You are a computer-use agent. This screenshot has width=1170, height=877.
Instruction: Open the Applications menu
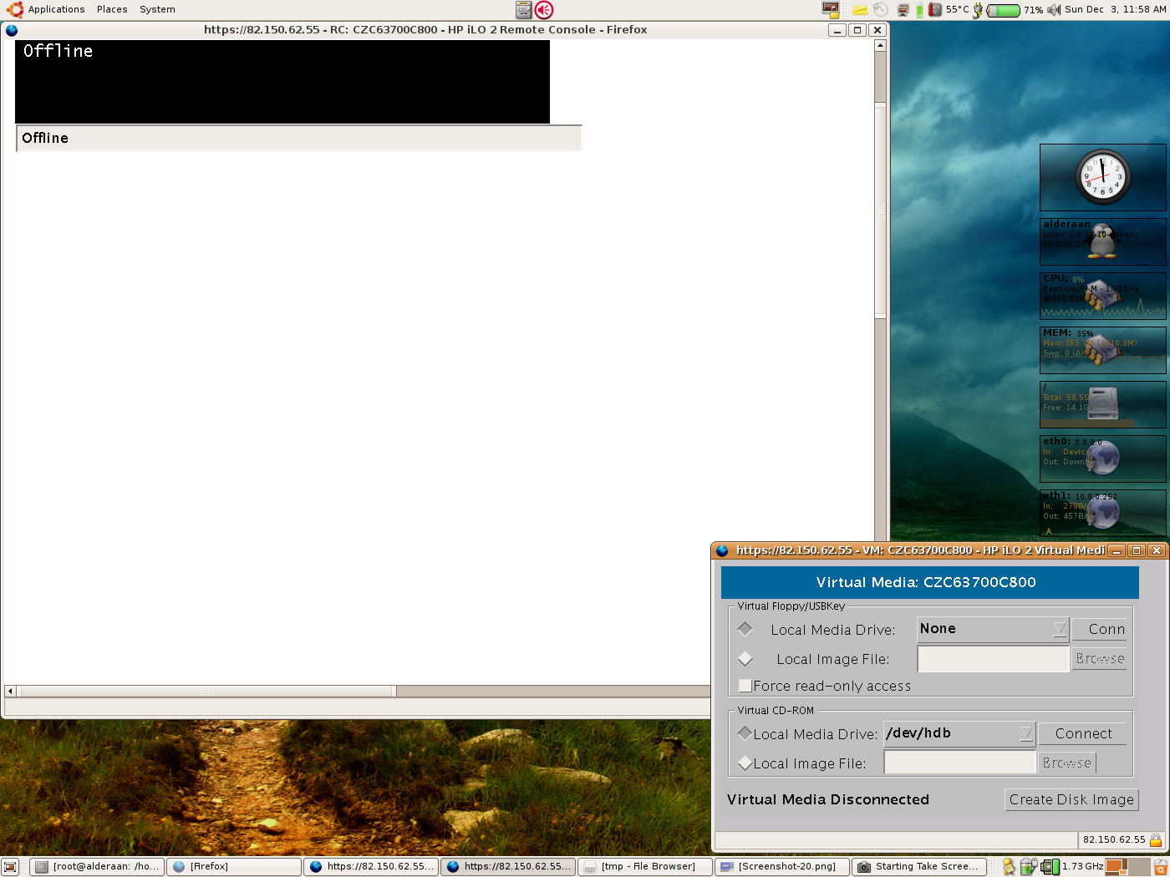point(56,9)
